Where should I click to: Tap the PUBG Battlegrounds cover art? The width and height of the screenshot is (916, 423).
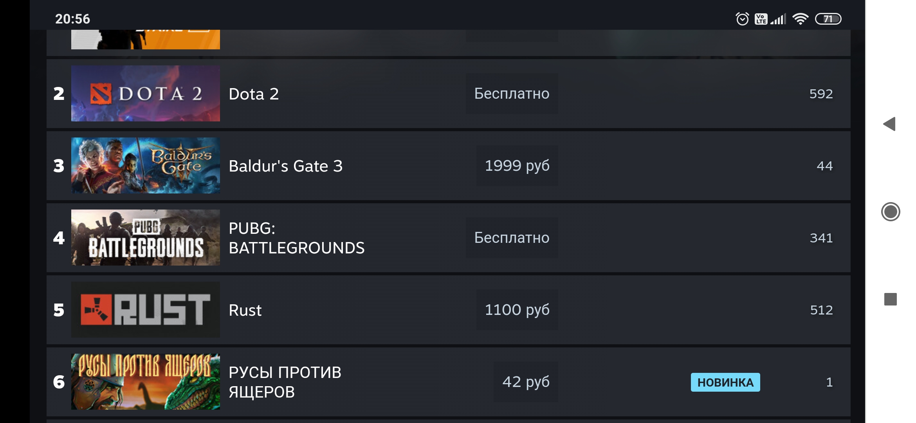pyautogui.click(x=145, y=237)
